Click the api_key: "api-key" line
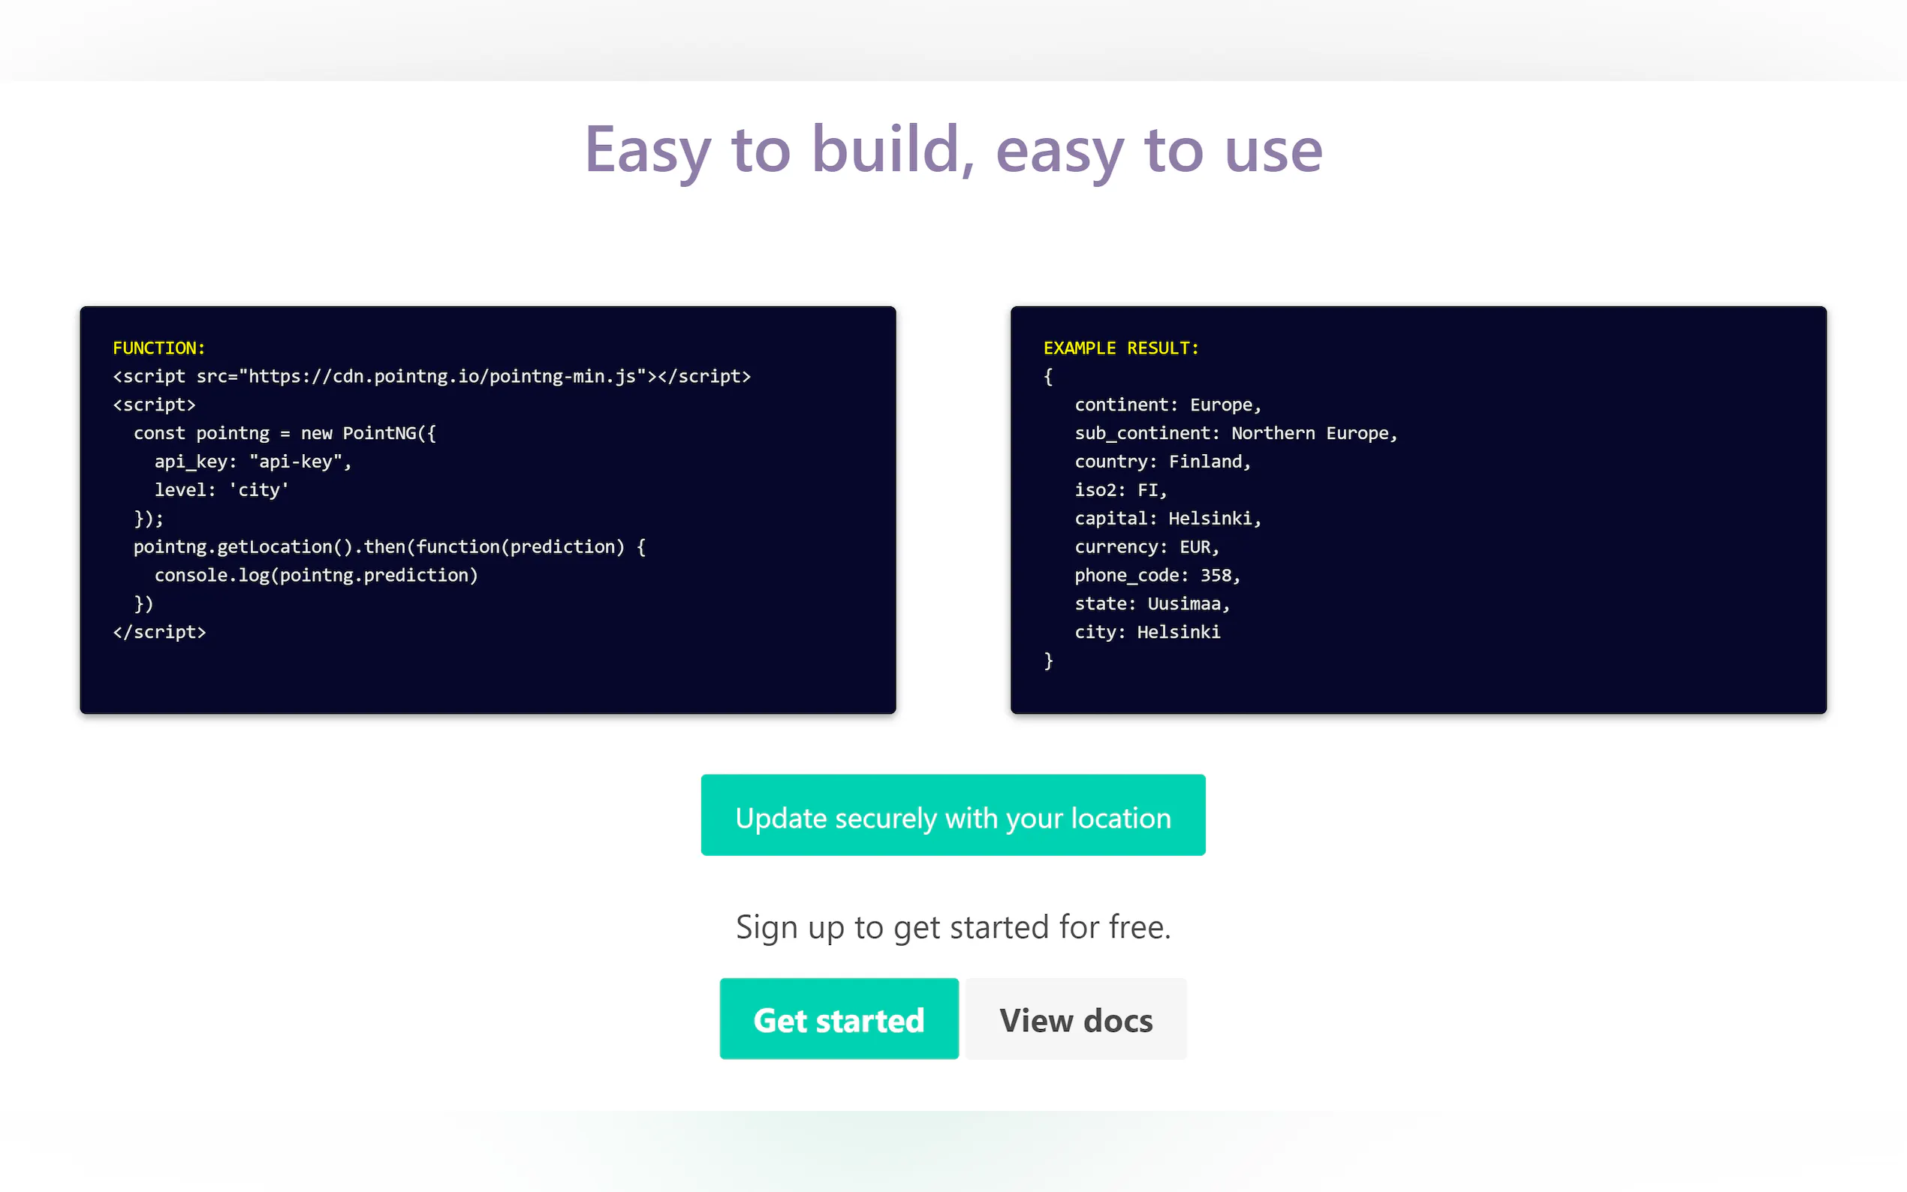 click(252, 461)
